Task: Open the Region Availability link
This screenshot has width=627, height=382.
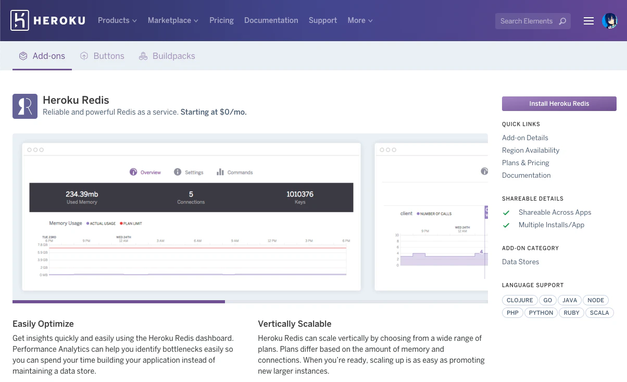Action: click(531, 150)
